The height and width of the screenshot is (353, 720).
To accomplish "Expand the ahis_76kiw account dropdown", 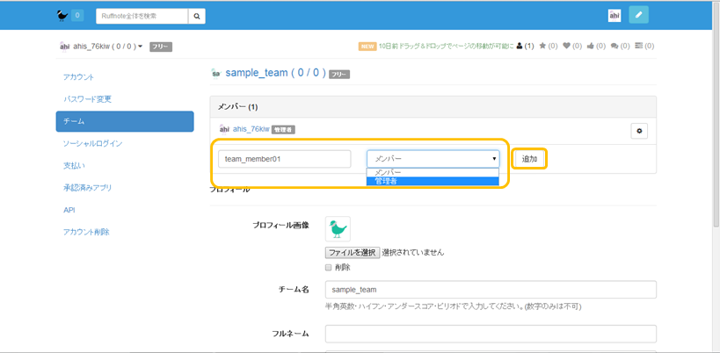I will [x=141, y=46].
